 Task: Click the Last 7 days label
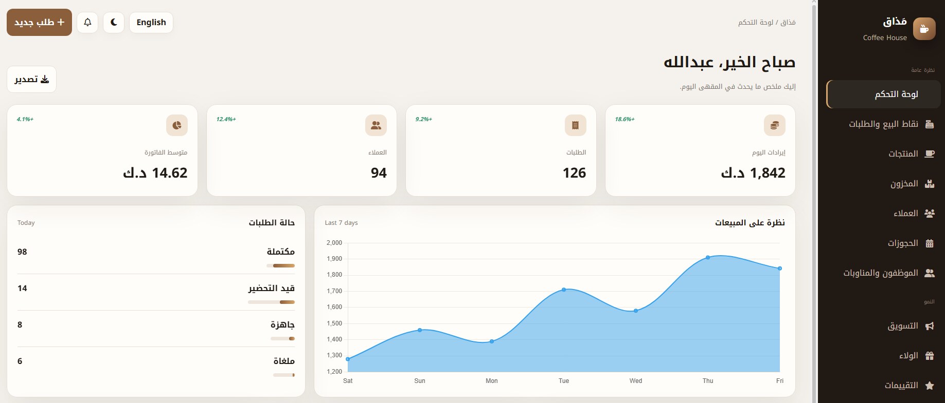pos(341,223)
